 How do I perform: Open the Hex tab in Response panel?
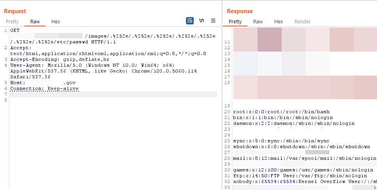(x=279, y=22)
